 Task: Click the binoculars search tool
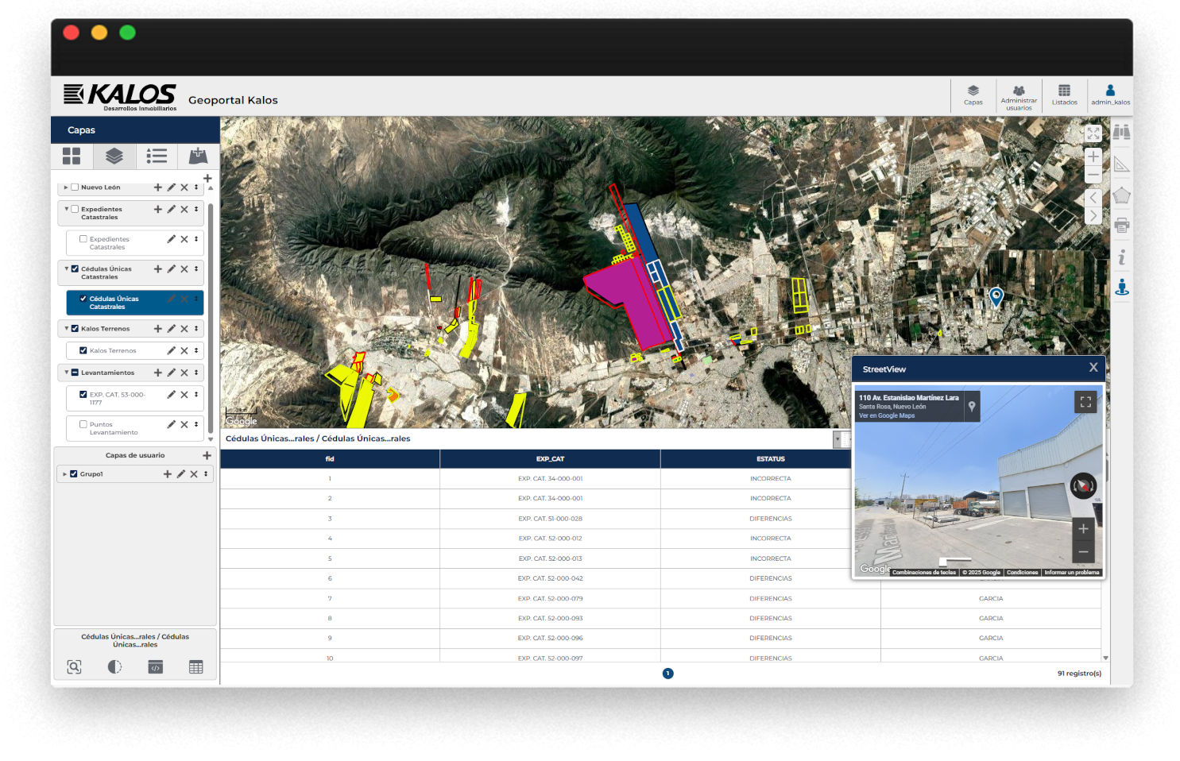[x=1121, y=133]
